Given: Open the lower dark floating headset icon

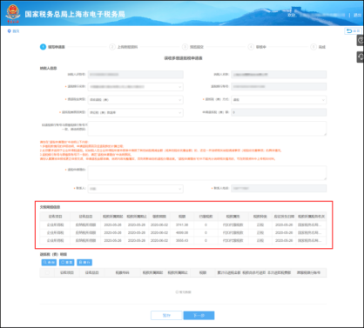Looking at the screenshot, I should pos(361,57).
